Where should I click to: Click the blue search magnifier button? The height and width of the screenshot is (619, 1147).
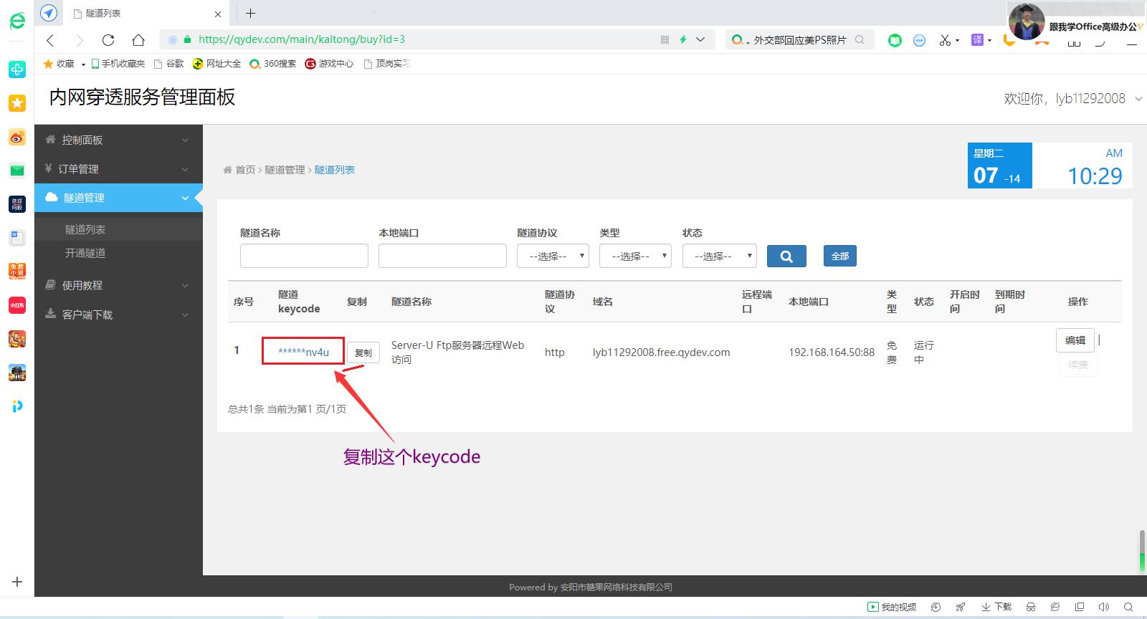pyautogui.click(x=786, y=256)
